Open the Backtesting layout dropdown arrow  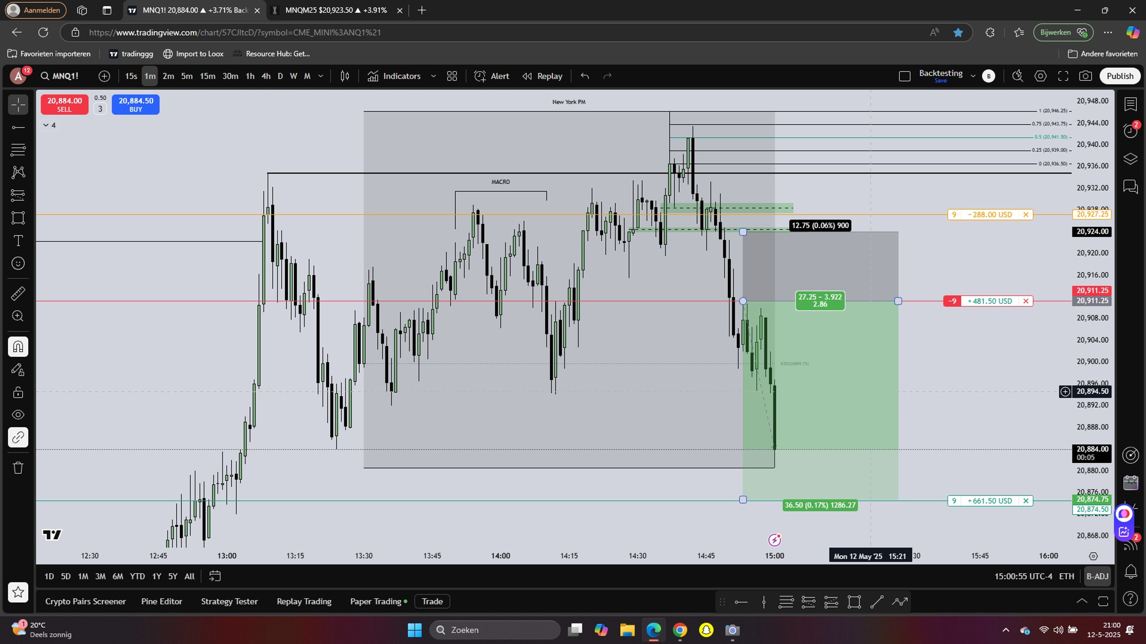point(973,76)
